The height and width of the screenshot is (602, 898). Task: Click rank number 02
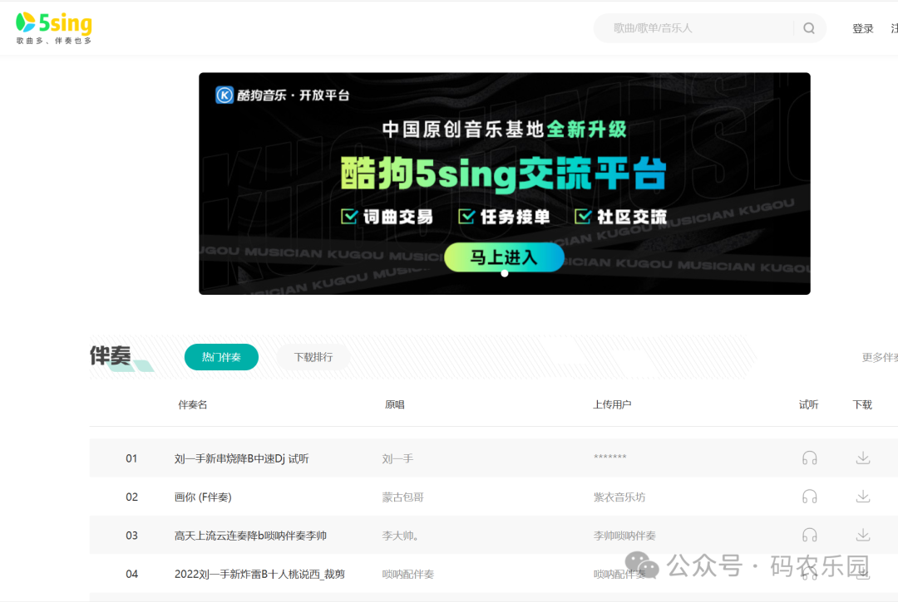[x=131, y=497]
